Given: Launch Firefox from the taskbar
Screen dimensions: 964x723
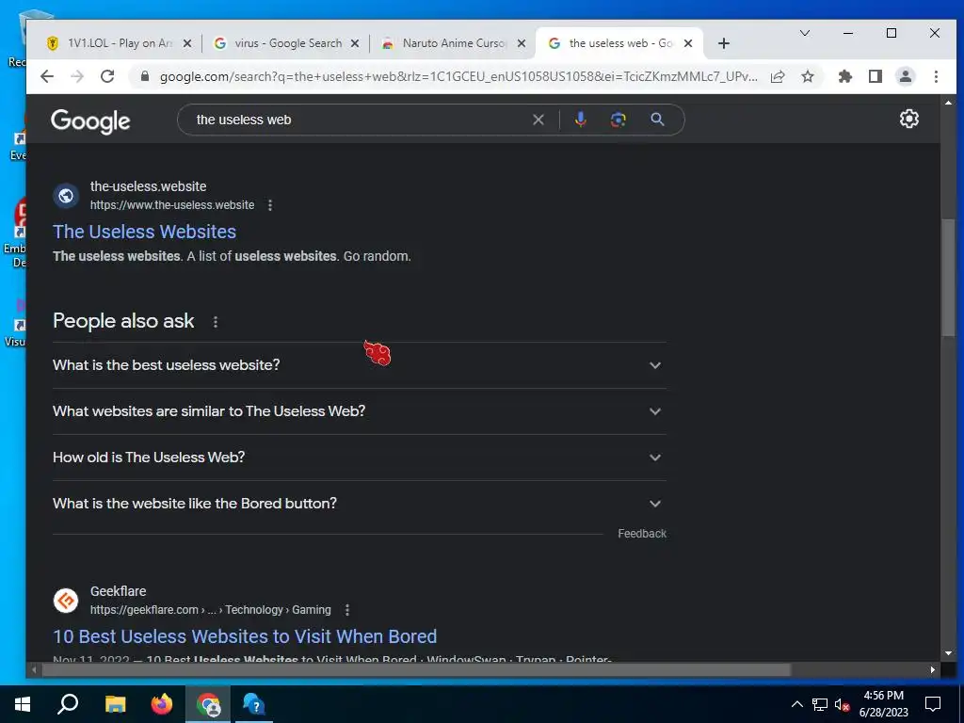Looking at the screenshot, I should pos(162,704).
